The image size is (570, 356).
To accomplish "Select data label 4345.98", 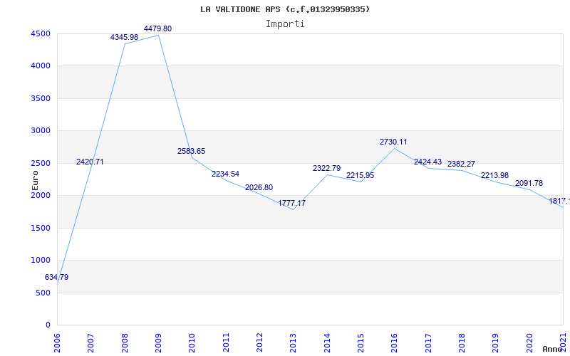I will [124, 37].
